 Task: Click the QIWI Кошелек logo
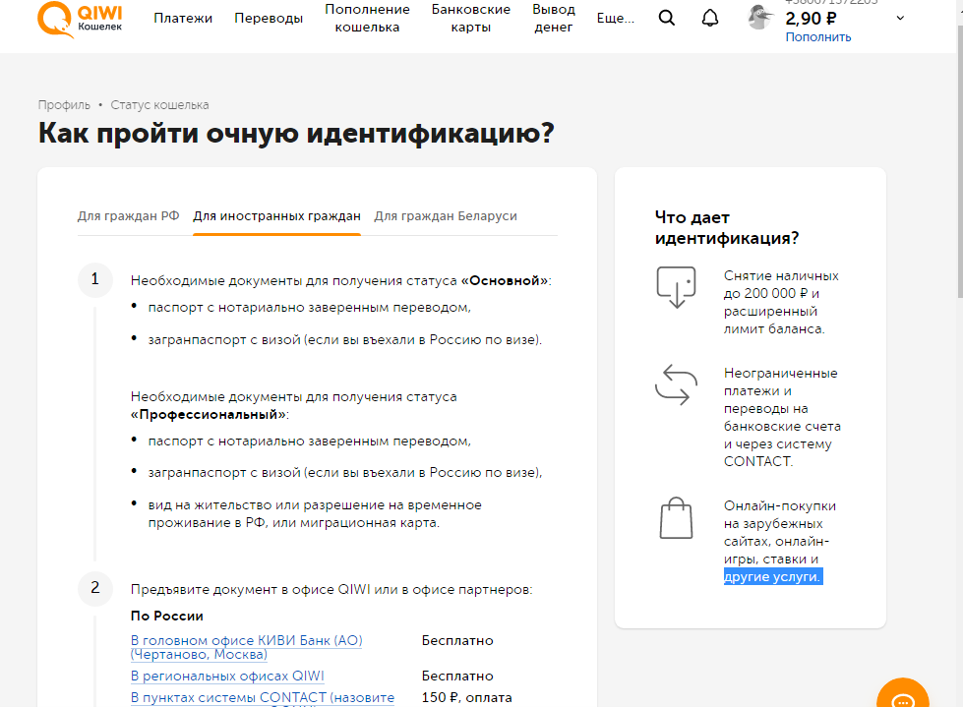[x=80, y=19]
